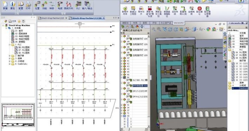The image size is (249, 131).
Task: Click the 输入/输出 input/output icon
Action: (87, 5)
